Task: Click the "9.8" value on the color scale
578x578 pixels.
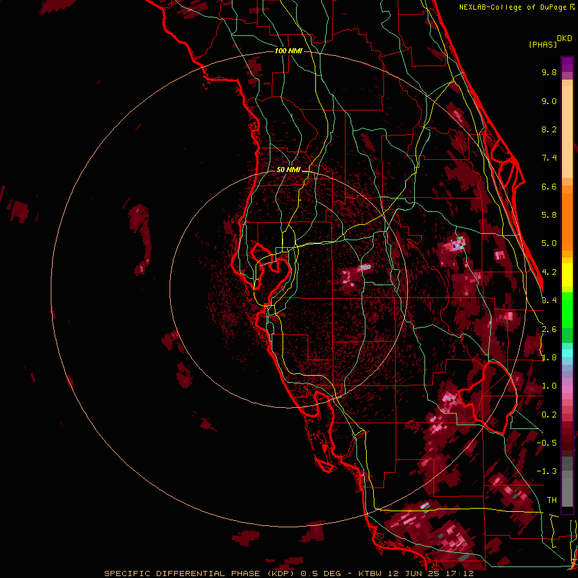Action: (x=549, y=73)
